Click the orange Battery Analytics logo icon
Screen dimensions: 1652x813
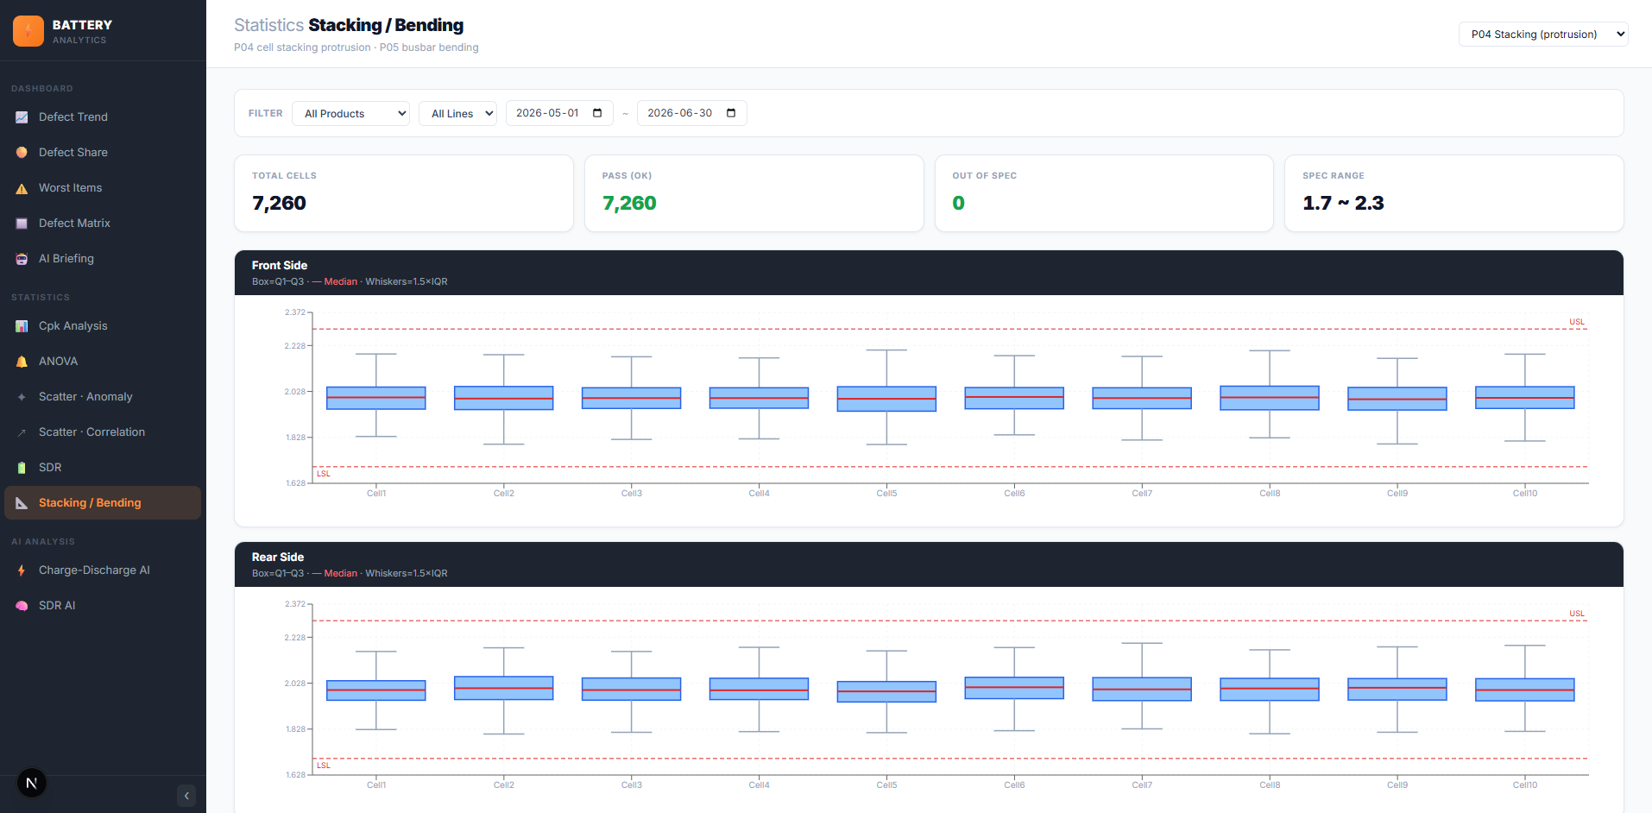pyautogui.click(x=28, y=31)
